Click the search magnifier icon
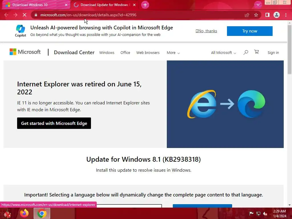Screen dimensions: 292x219 (246, 52)
